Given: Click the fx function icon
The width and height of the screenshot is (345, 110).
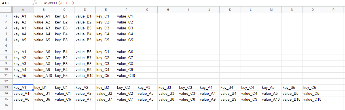Looking at the screenshot, I should coord(35,3).
